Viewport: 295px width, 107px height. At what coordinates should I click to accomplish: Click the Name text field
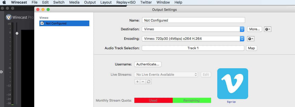click(x=193, y=20)
